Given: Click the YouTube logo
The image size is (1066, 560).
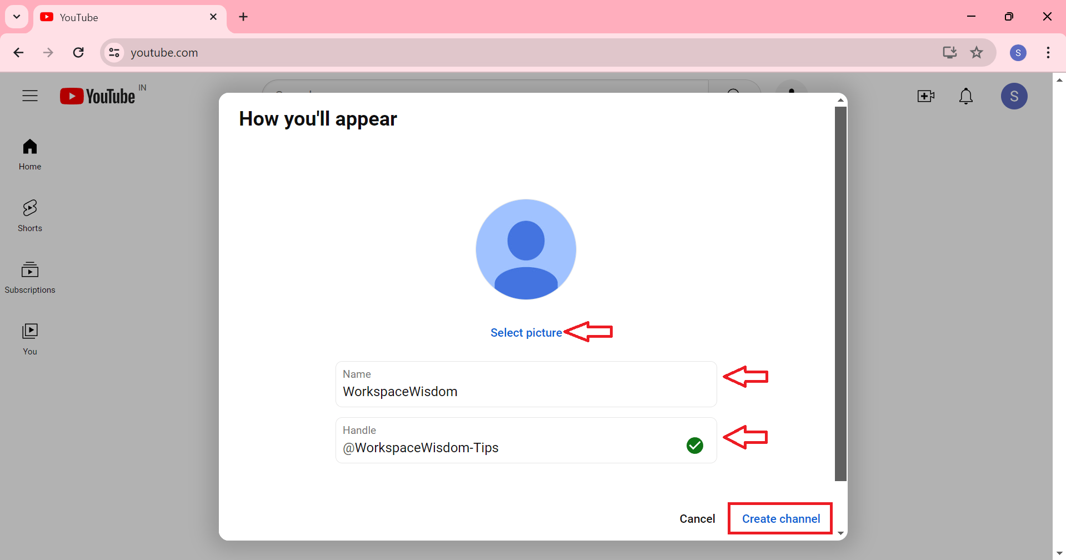Looking at the screenshot, I should (x=98, y=96).
